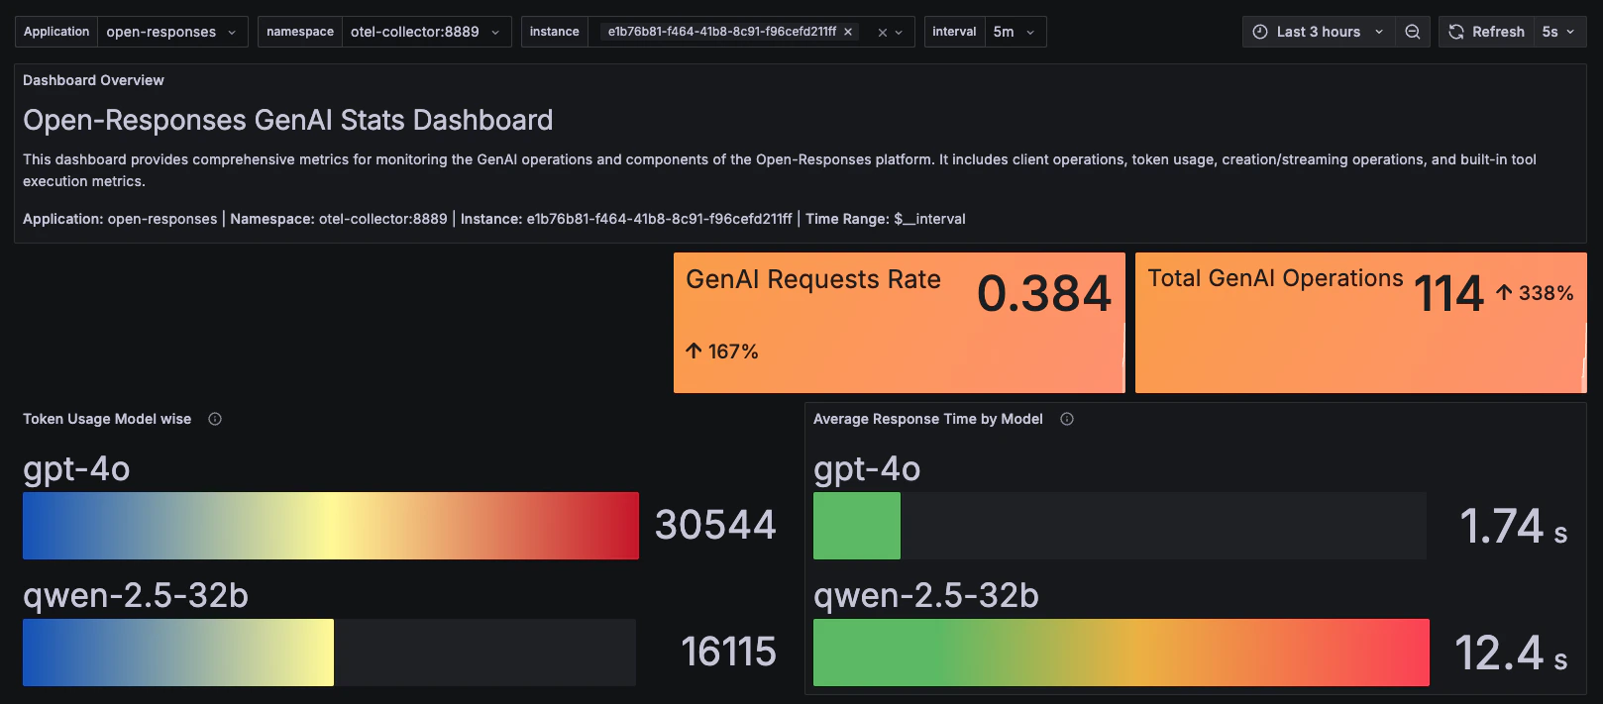Open the 5s auto-refresh interval dropdown

pos(1559,32)
